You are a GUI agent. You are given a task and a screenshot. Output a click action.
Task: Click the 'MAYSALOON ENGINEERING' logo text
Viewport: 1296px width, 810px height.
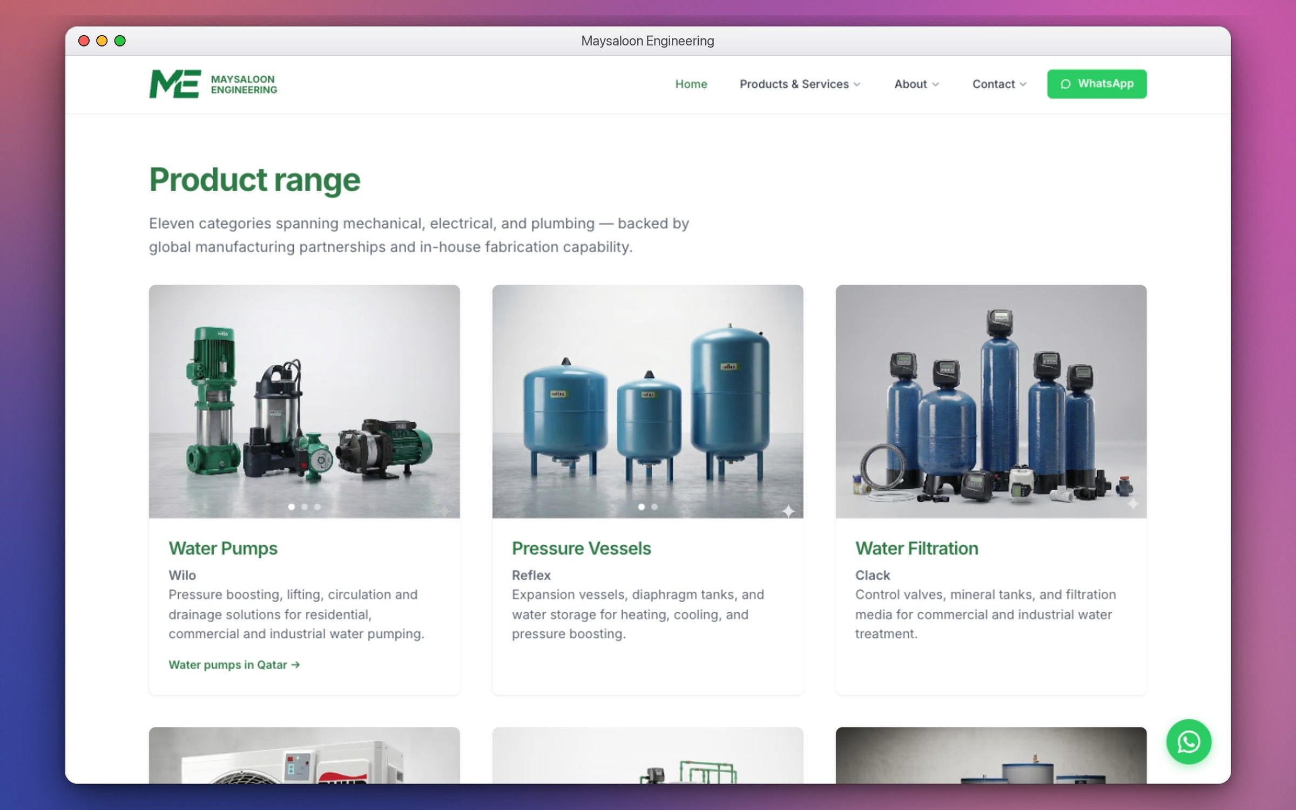pyautogui.click(x=244, y=84)
